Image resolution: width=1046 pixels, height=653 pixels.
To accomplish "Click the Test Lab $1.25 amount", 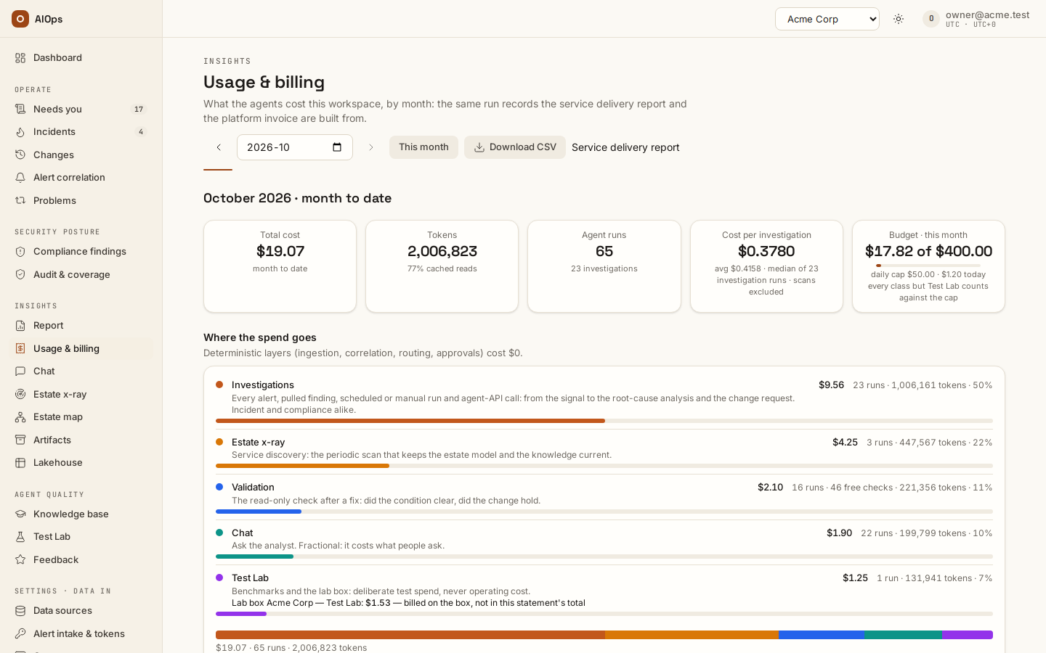I will pyautogui.click(x=855, y=578).
